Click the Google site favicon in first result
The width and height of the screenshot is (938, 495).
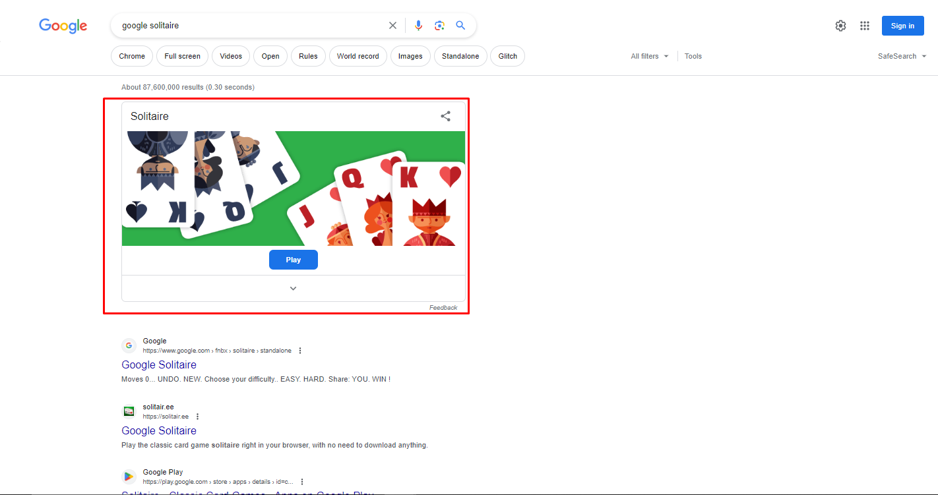click(129, 345)
